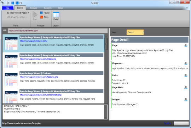Click the 'Page Meta: [OK]' log line
Viewport: 191px width, 128px height.
32,112
